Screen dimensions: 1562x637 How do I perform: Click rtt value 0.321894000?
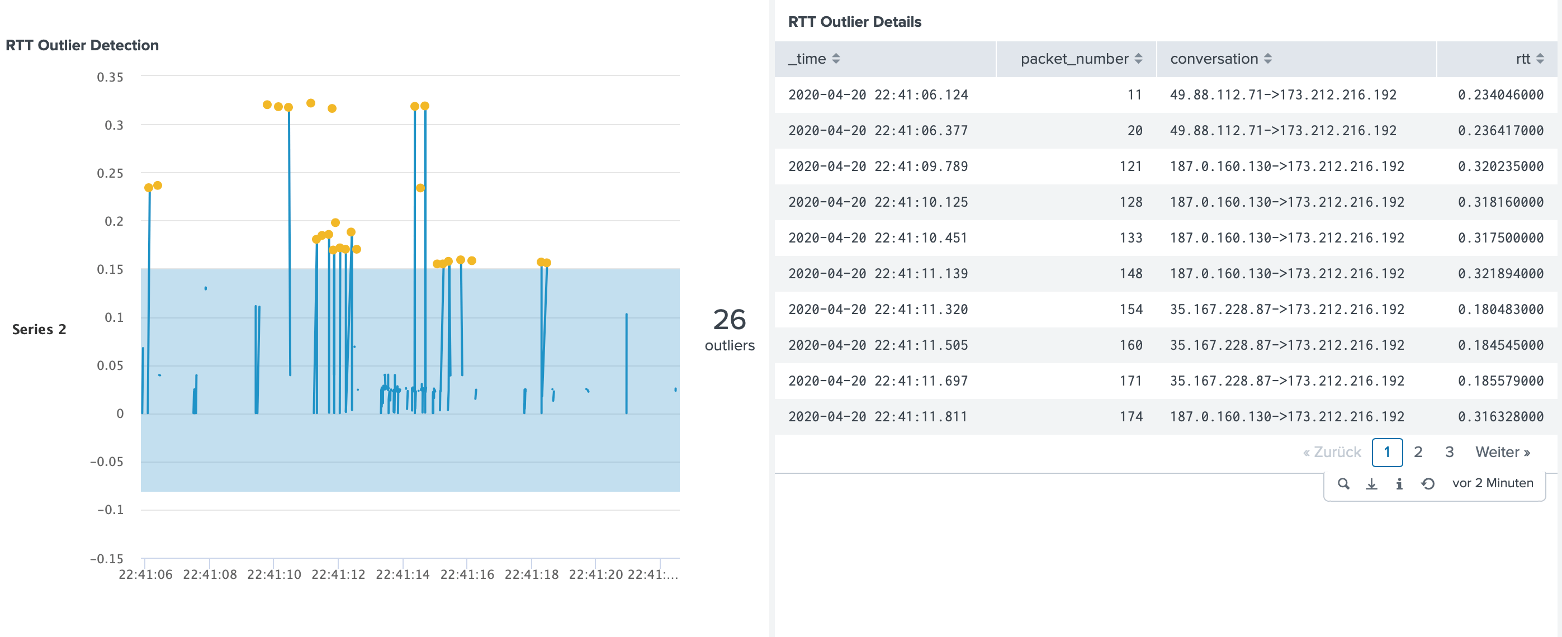tap(1500, 273)
